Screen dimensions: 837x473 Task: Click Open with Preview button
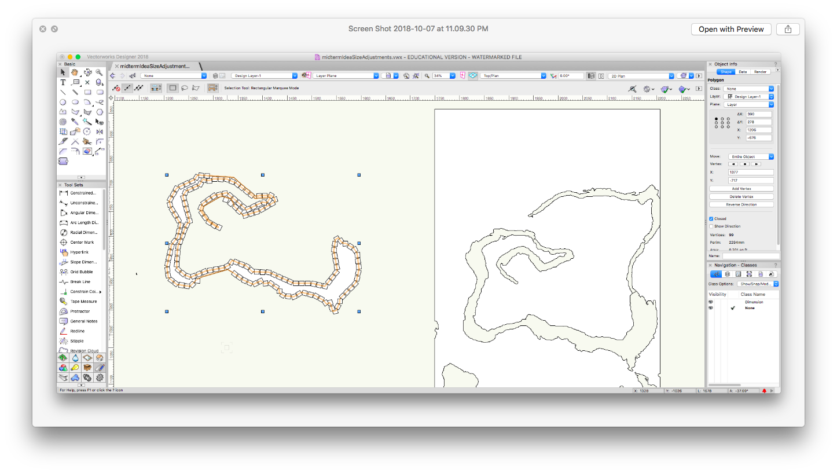pyautogui.click(x=731, y=29)
